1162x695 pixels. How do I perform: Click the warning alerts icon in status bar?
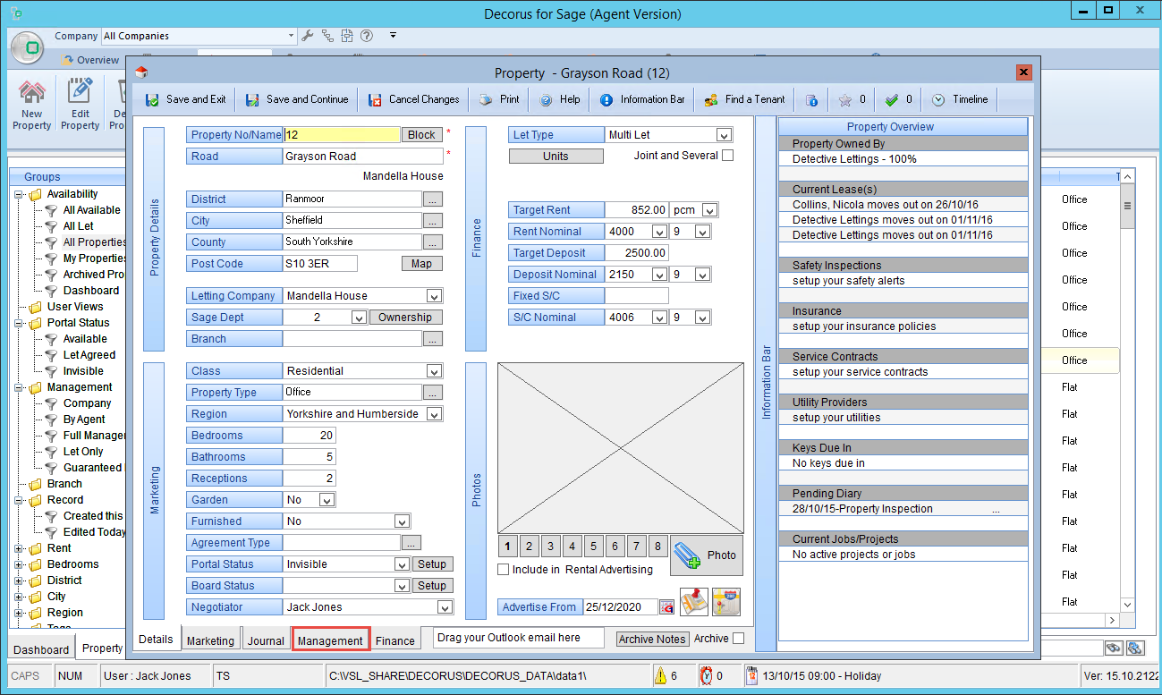pyautogui.click(x=660, y=675)
